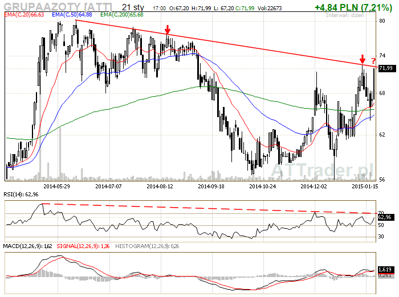
Task: Click the C:71,99 close price value
Action: [x=245, y=8]
